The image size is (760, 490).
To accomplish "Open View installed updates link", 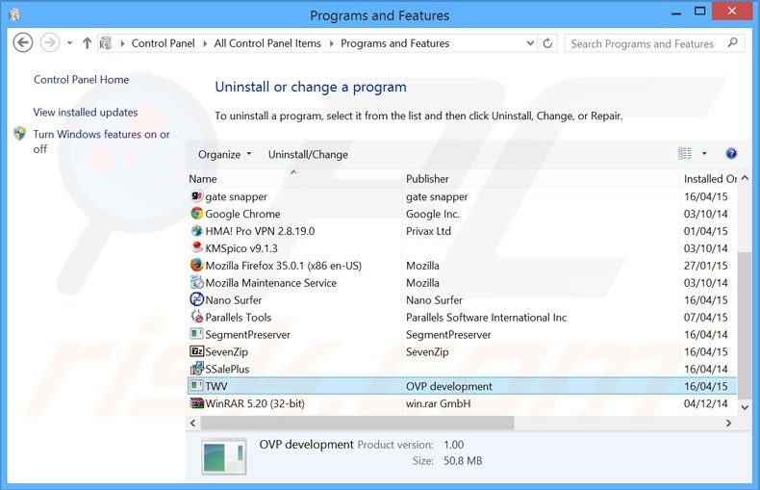I will pos(86,112).
